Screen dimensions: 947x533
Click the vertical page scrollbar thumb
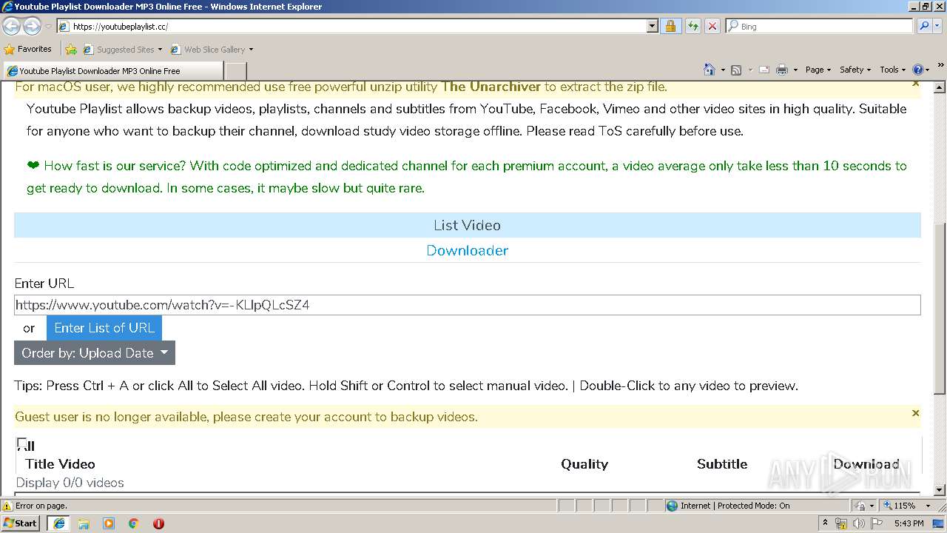pos(940,309)
